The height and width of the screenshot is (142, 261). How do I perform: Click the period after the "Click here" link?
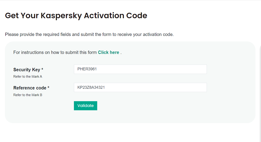pyautogui.click(x=121, y=53)
